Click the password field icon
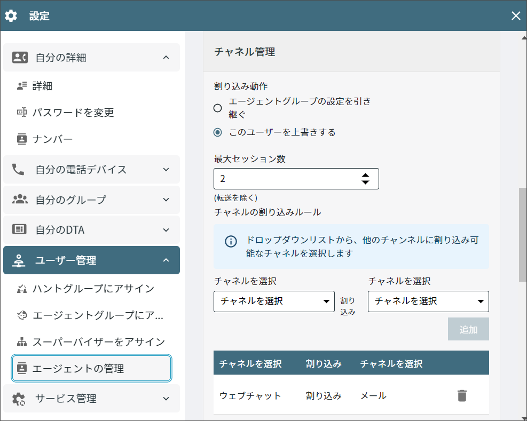527x421 pixels. click(x=22, y=112)
